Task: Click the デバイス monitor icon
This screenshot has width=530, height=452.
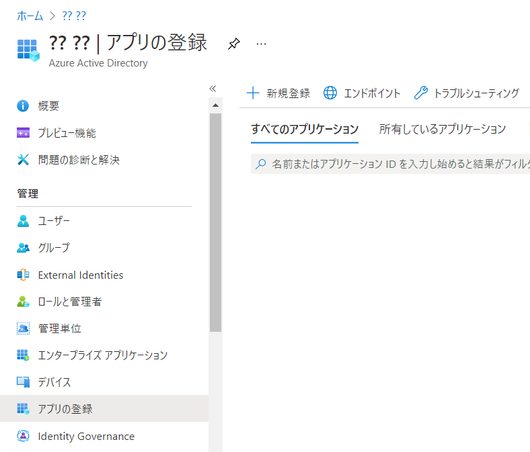Action: [23, 381]
